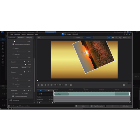
Task: Open the Bearbeiten menu
Action: [17, 34]
